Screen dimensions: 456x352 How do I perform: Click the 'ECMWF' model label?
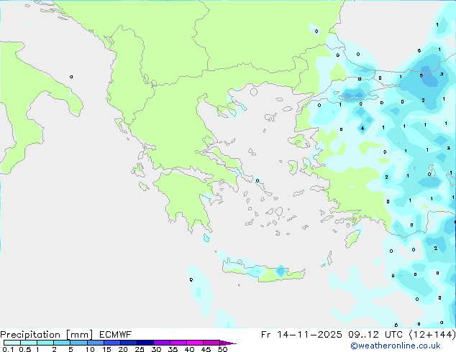click(115, 335)
